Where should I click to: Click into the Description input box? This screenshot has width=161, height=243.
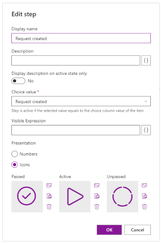click(x=76, y=60)
